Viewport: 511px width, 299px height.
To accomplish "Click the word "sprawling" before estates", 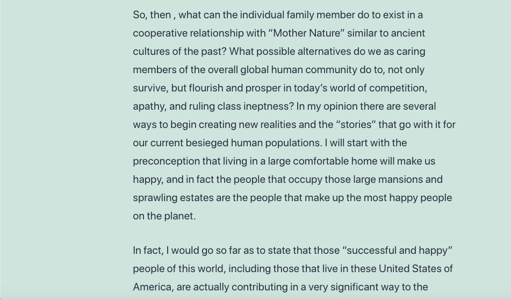I will pyautogui.click(x=155, y=198).
